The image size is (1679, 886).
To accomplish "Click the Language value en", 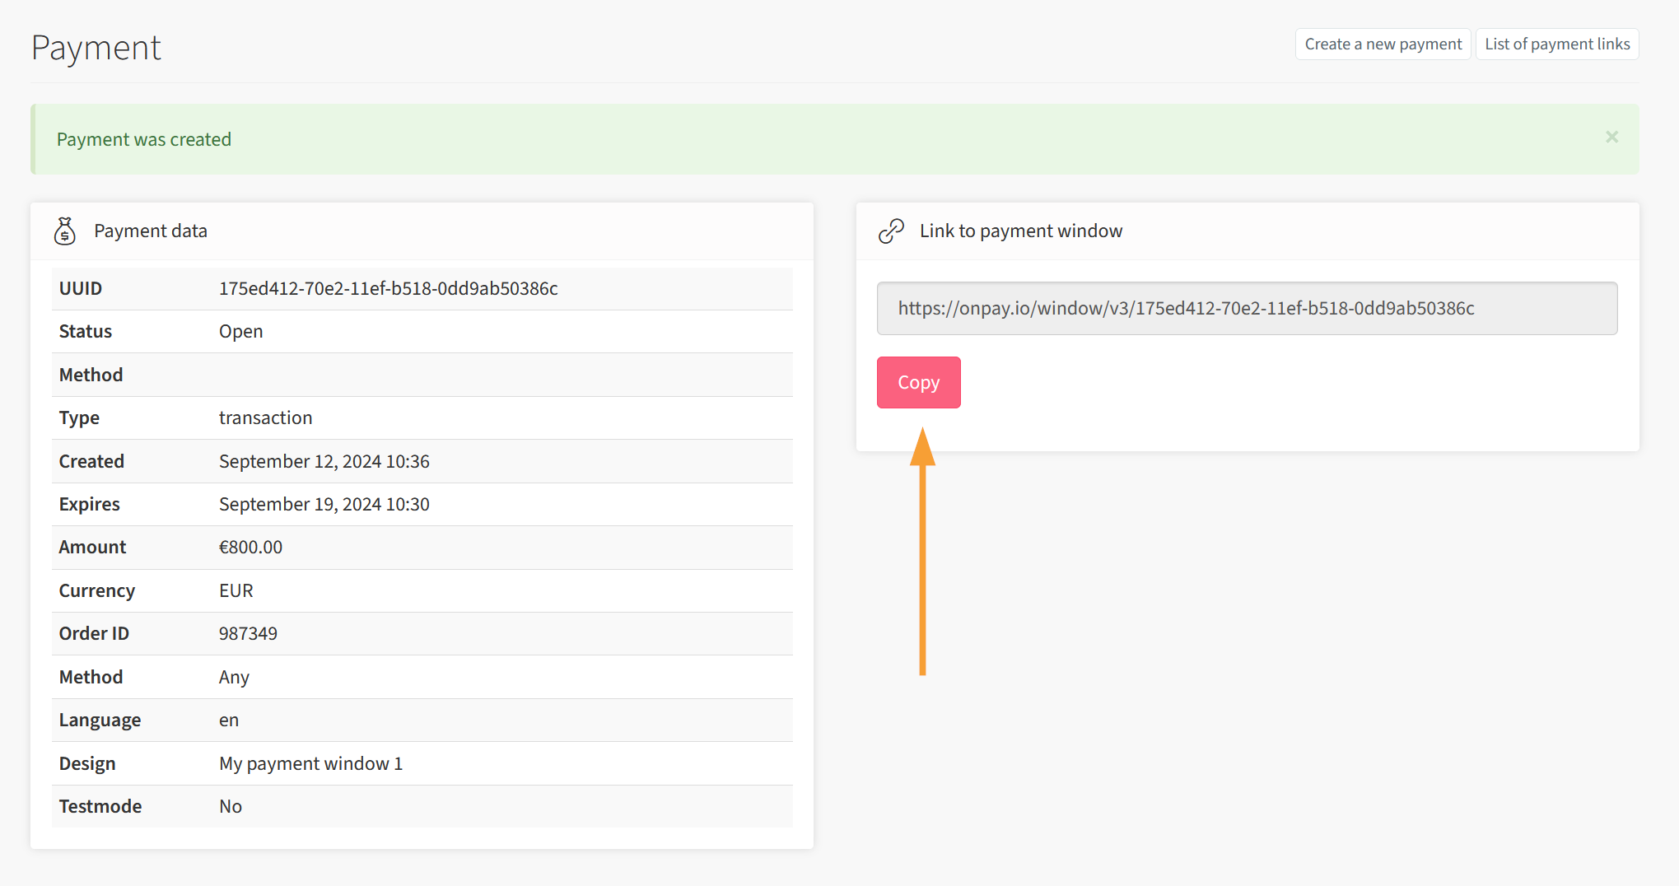I will pyautogui.click(x=229, y=720).
